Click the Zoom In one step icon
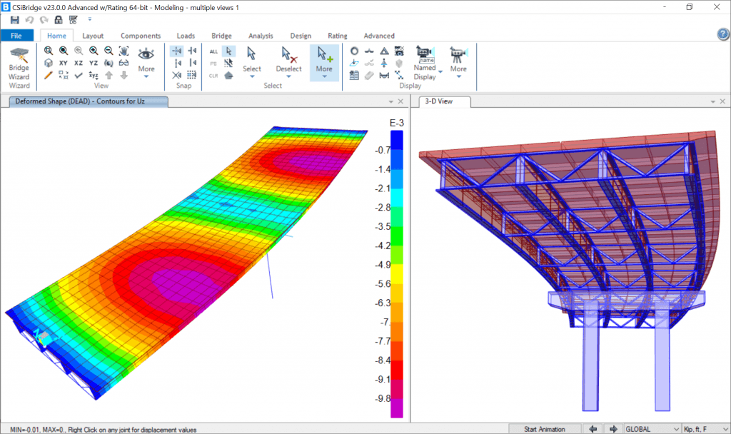 pos(94,51)
